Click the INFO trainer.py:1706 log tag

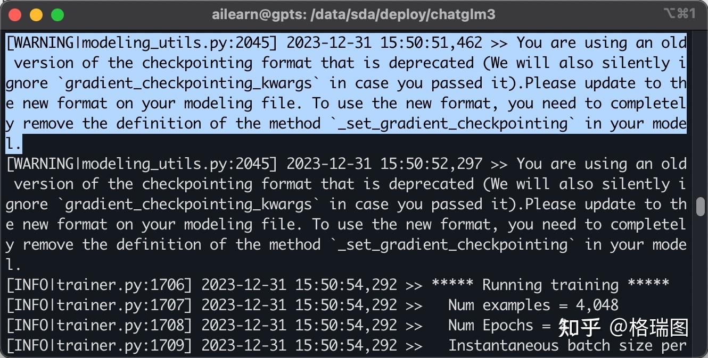[99, 285]
